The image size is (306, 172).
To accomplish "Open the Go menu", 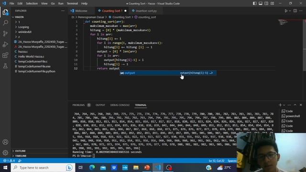I will (53, 3).
